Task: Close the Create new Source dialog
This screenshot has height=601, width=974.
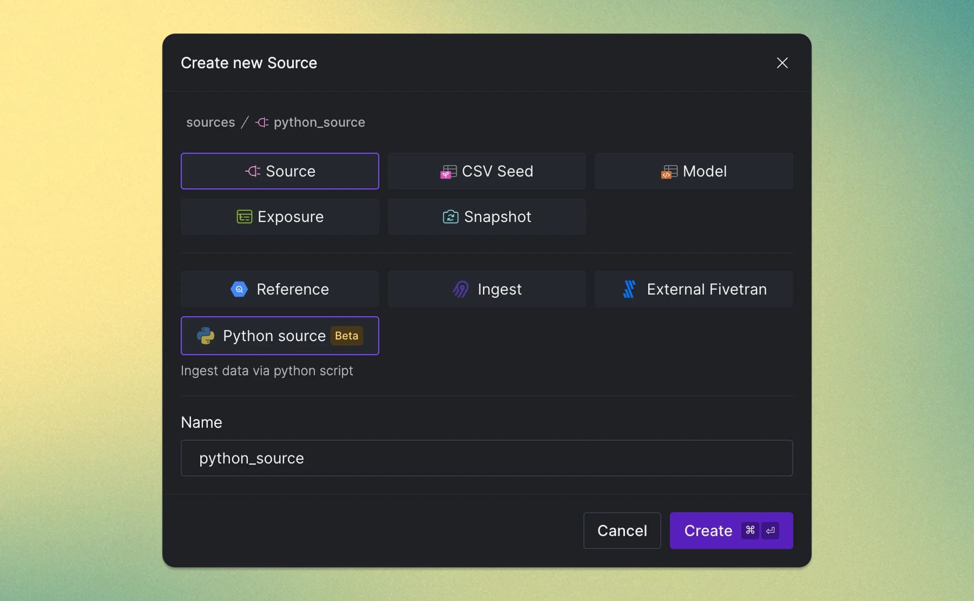Action: [782, 63]
